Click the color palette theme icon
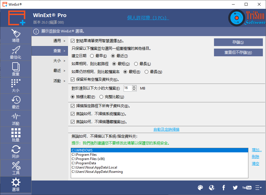 tap(200, 188)
